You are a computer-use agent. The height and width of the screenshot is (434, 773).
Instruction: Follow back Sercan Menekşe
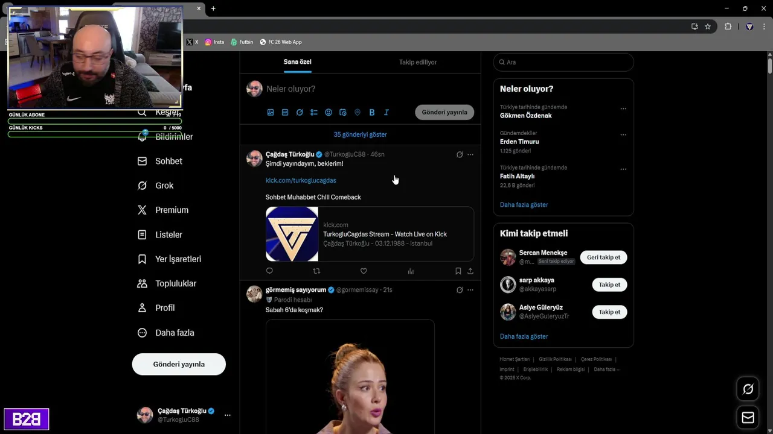click(603, 257)
